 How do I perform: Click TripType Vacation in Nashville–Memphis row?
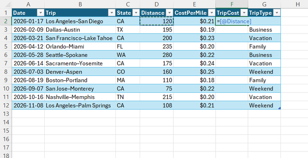[x=264, y=97]
